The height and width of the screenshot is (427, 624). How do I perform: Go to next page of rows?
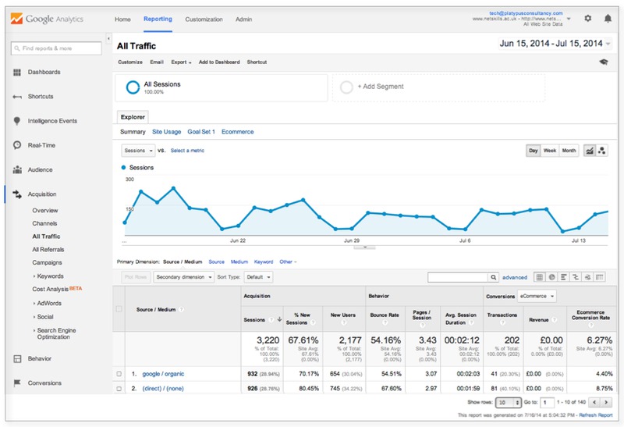(x=606, y=402)
